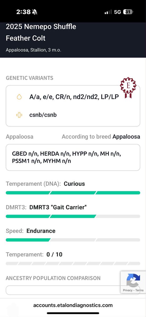
Task: Click the Temperament (DNA) Curious progress bar
Action: coord(73,193)
